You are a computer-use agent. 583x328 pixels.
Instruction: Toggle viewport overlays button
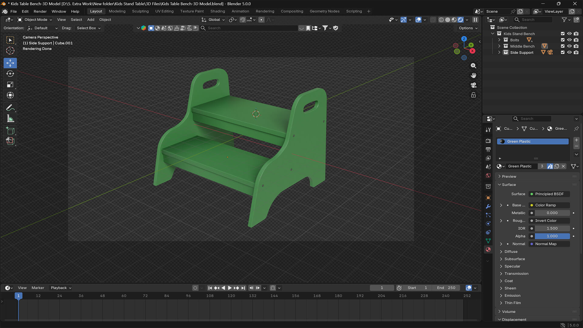coord(418,20)
